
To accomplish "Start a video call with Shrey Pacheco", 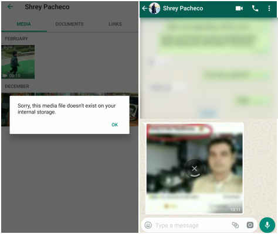I will point(239,8).
